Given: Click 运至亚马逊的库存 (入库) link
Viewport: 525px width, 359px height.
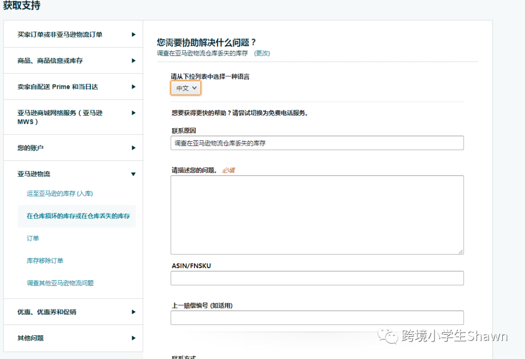Looking at the screenshot, I should (60, 193).
